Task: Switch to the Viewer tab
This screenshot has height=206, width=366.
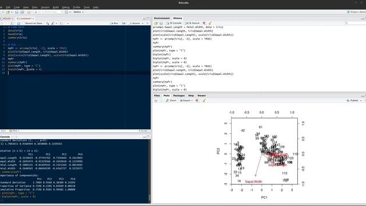Action: click(x=201, y=96)
